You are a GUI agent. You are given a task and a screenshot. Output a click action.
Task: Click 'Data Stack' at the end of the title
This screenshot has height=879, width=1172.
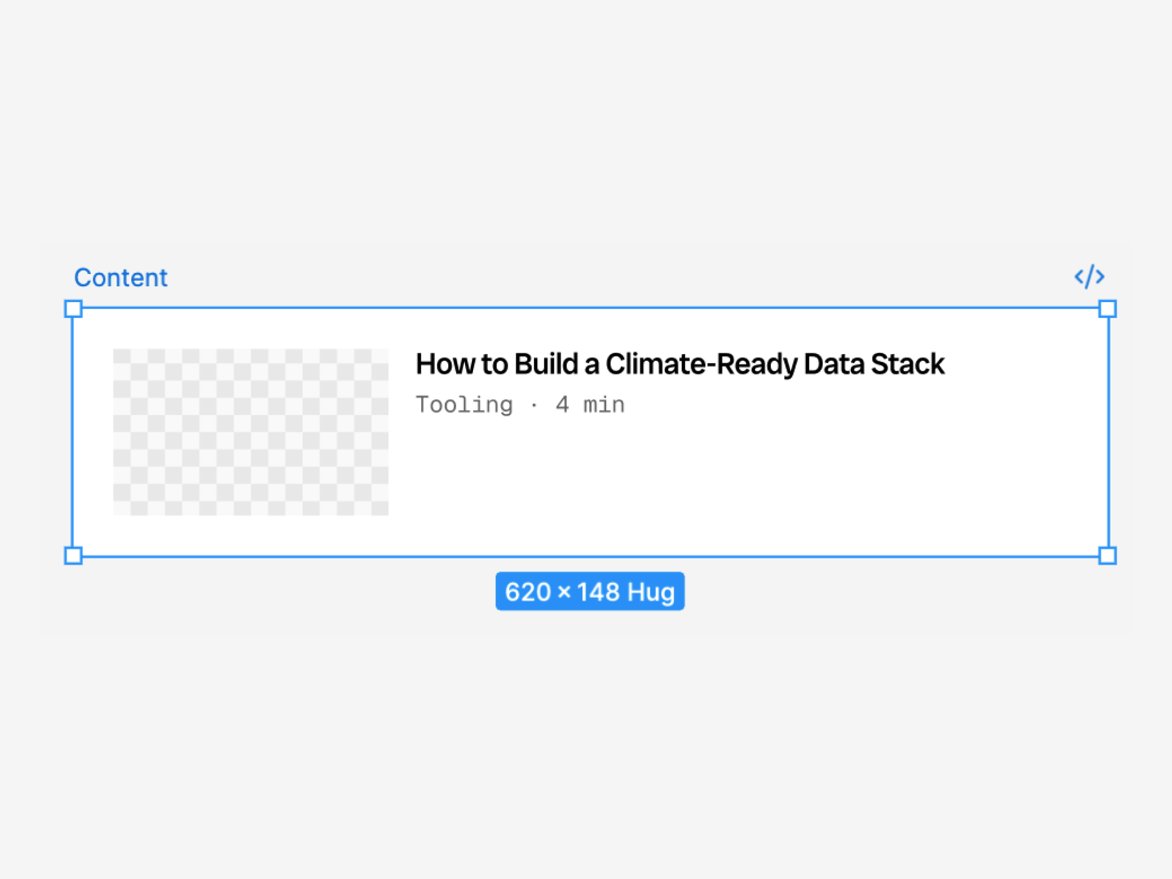(874, 364)
